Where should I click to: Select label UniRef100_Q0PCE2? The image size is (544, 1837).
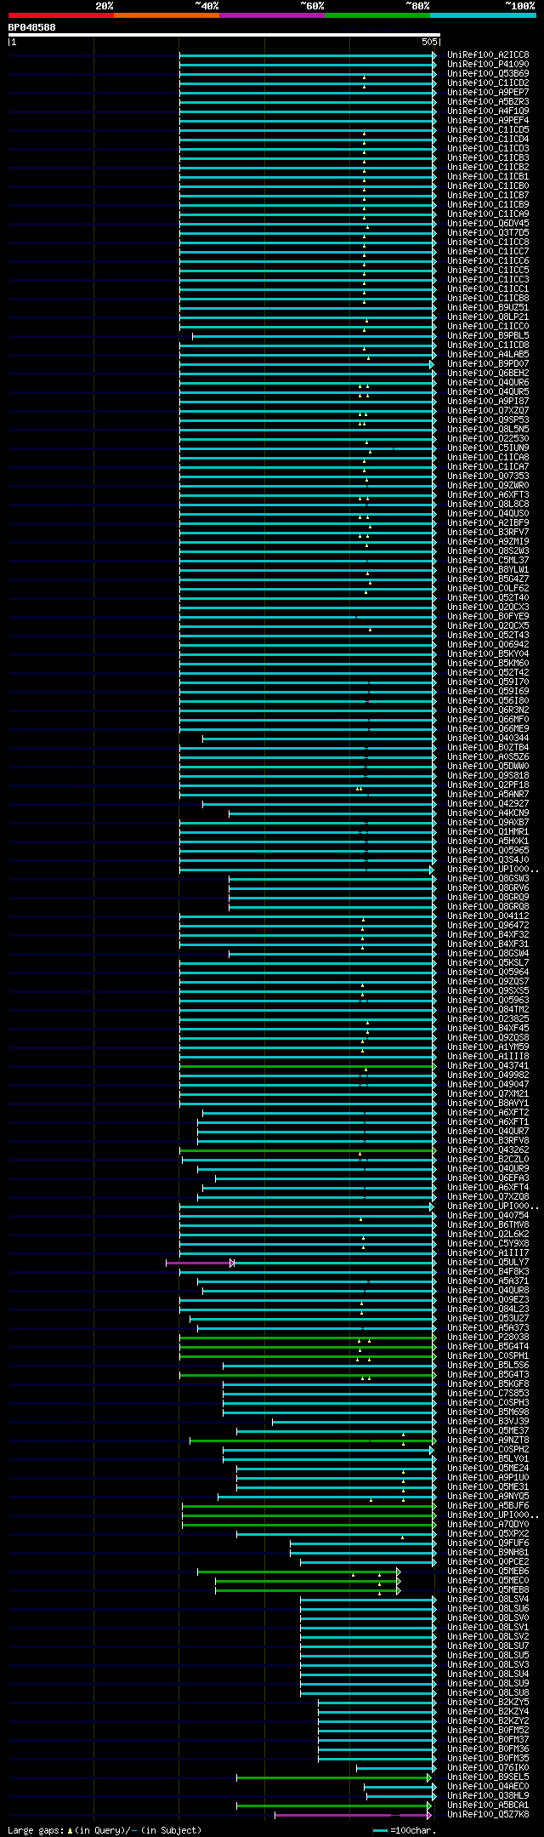pyautogui.click(x=488, y=1561)
